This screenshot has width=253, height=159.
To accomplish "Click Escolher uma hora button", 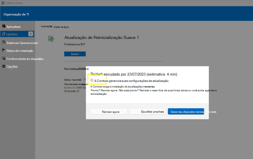I will click(148, 111).
